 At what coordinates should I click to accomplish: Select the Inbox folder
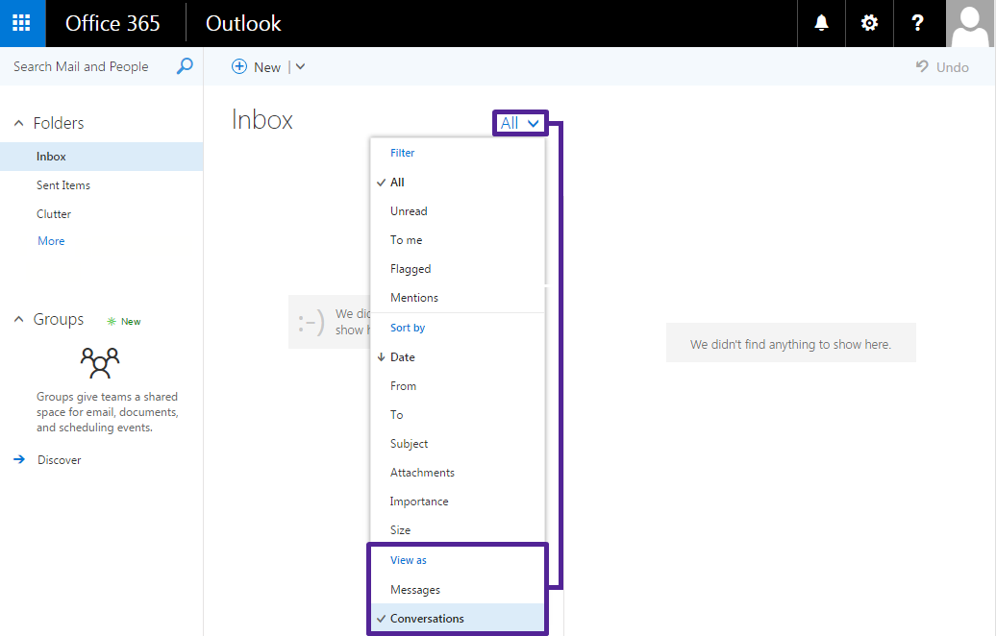[x=102, y=157]
